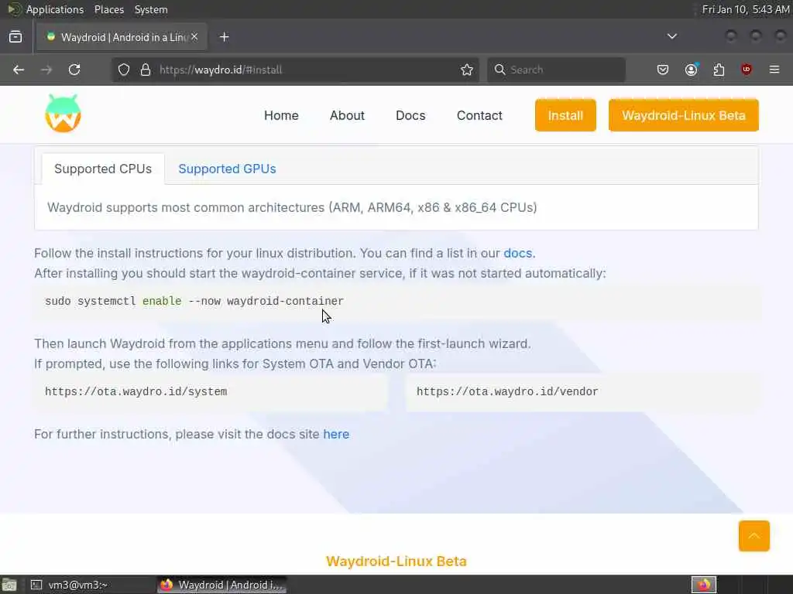This screenshot has width=793, height=594.
Task: Go to the Home nav link
Action: pyautogui.click(x=281, y=116)
